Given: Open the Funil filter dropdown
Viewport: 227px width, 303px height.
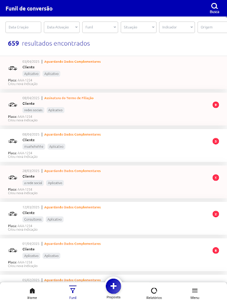Looking at the screenshot, I should point(100,27).
